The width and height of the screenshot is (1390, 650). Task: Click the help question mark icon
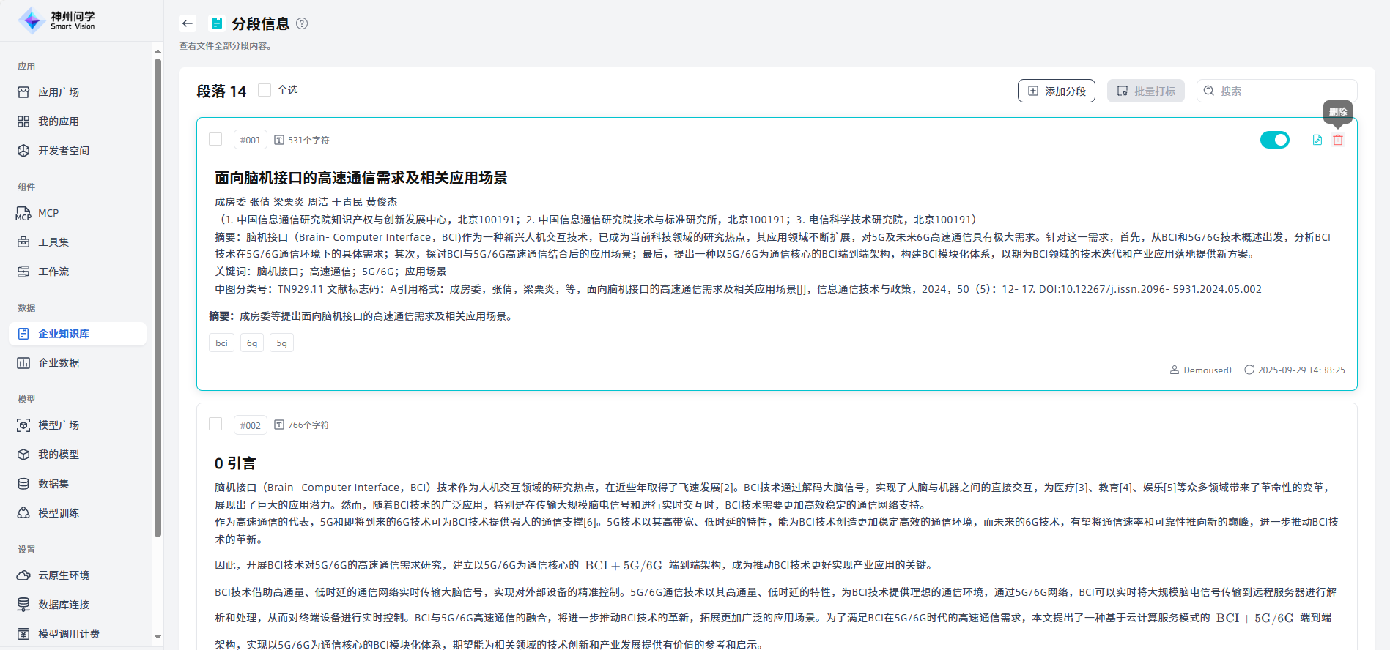click(x=302, y=23)
